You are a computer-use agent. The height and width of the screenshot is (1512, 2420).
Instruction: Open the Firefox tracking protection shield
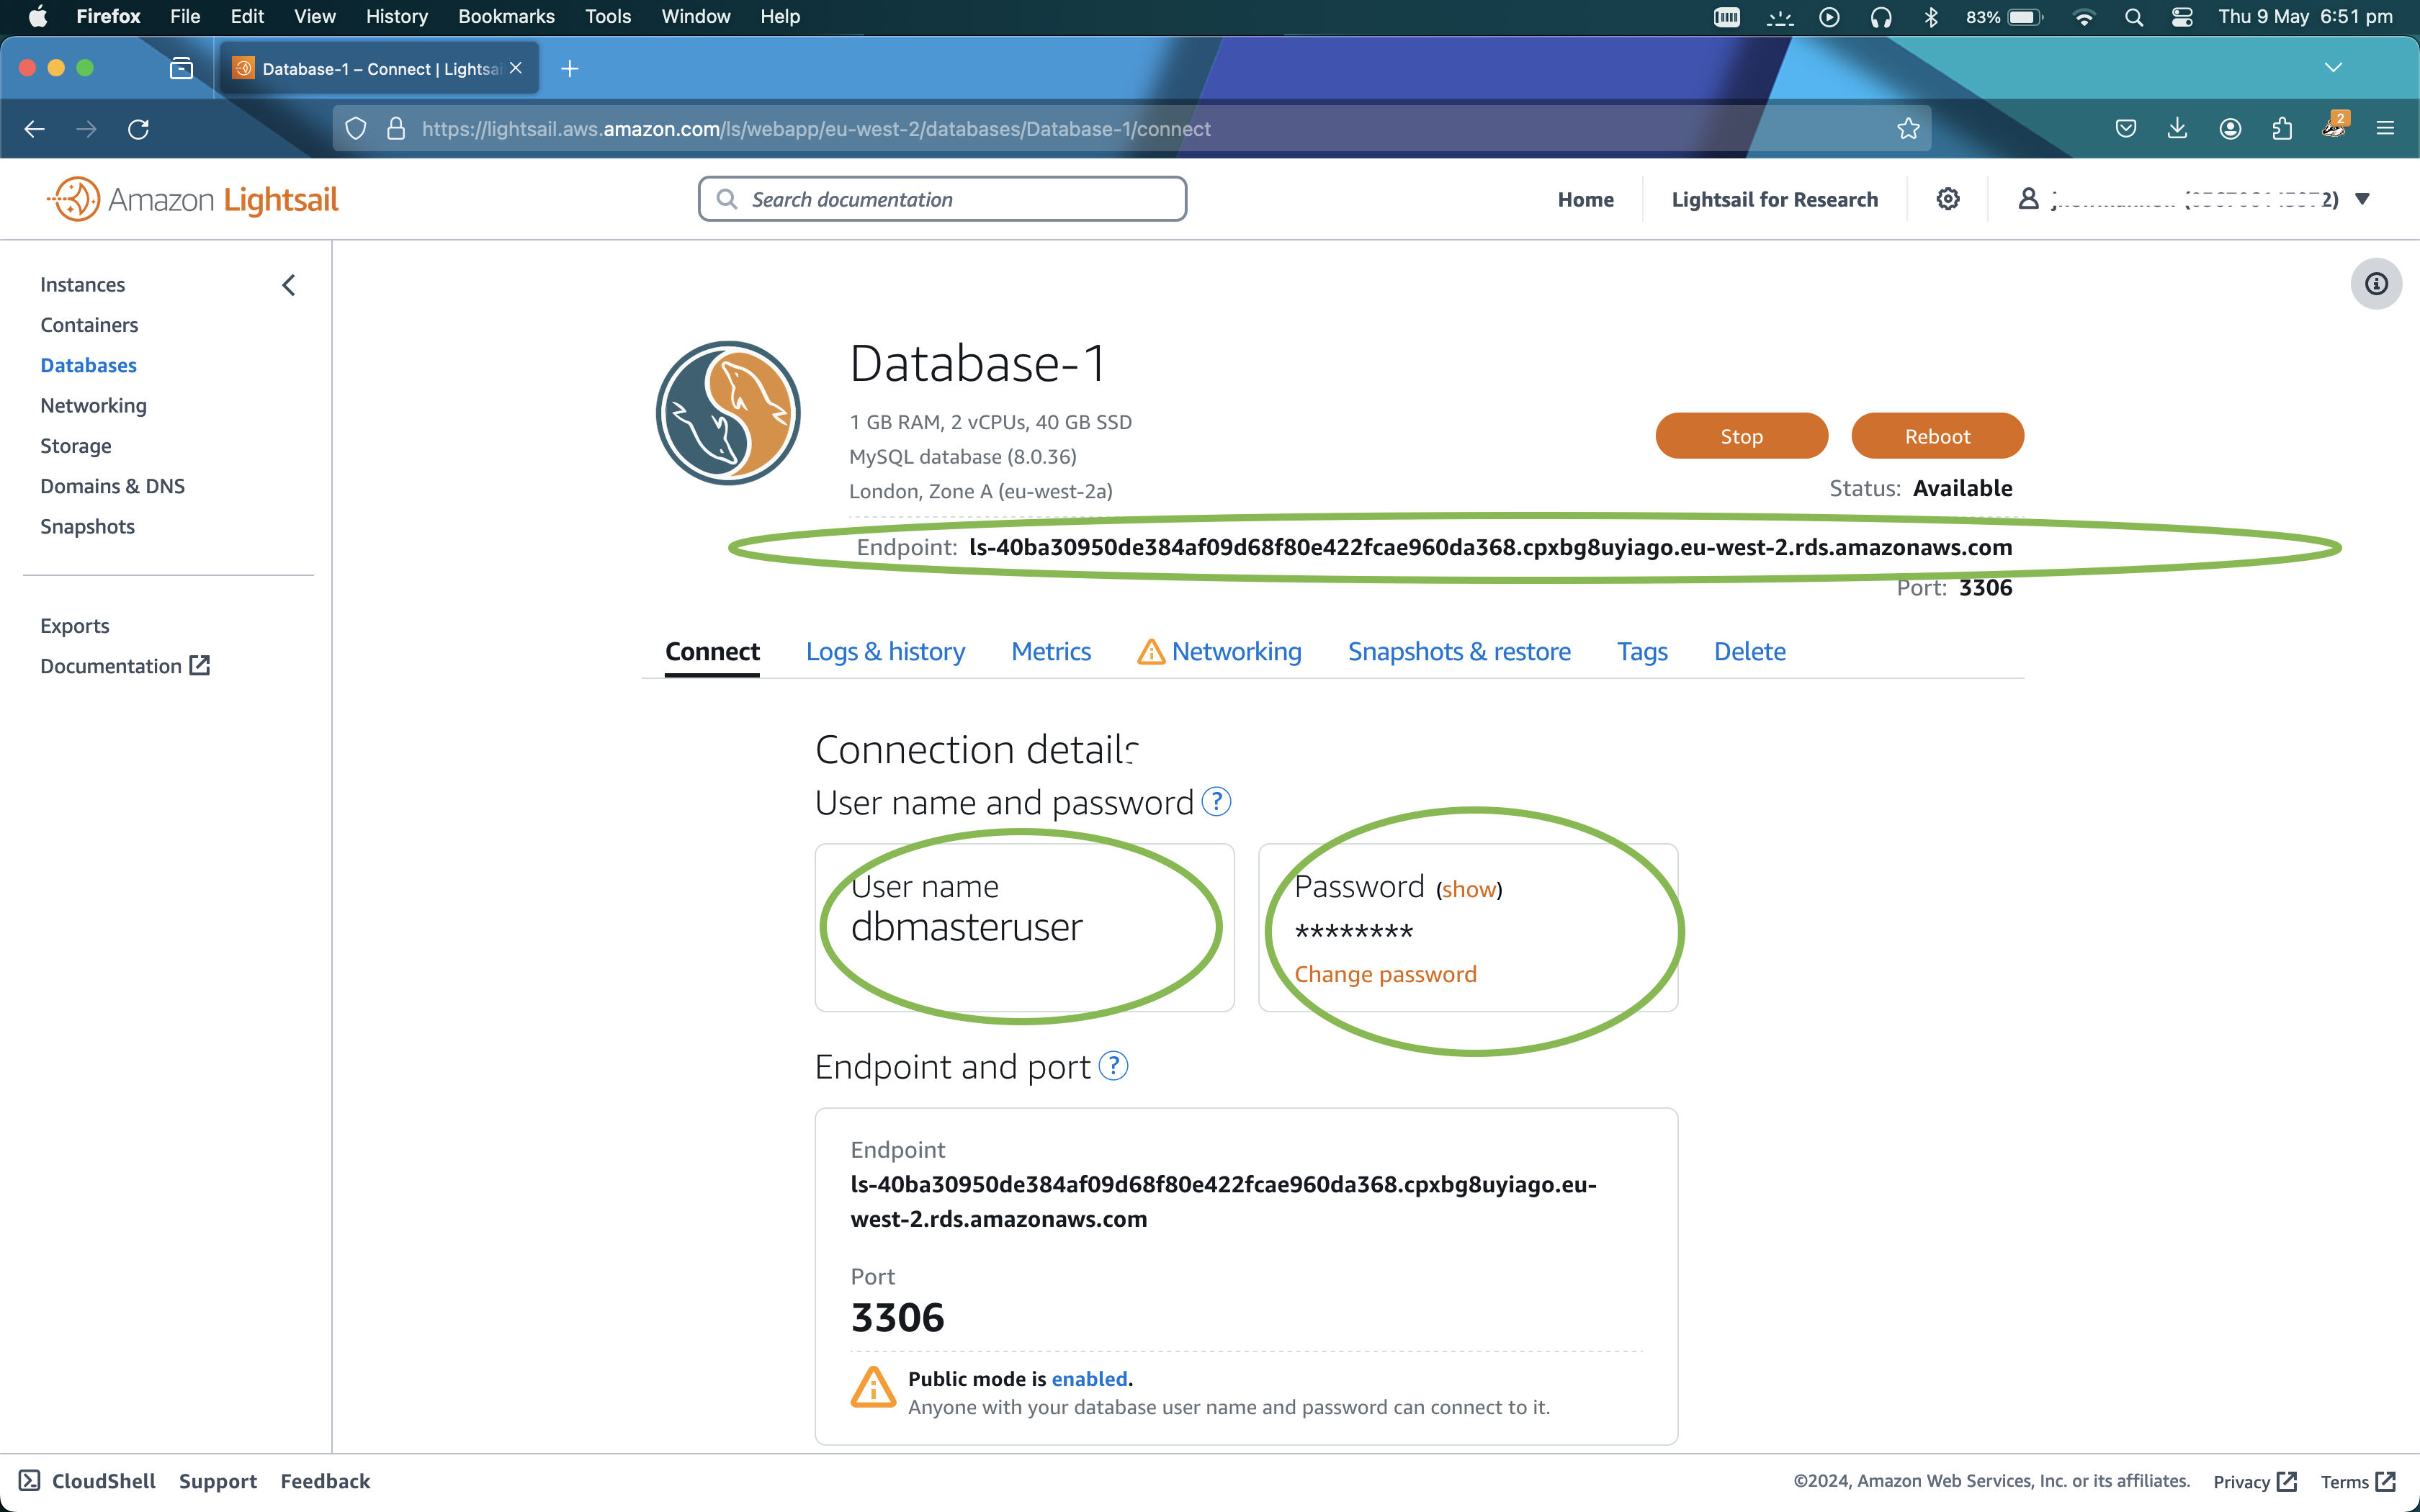[x=356, y=129]
